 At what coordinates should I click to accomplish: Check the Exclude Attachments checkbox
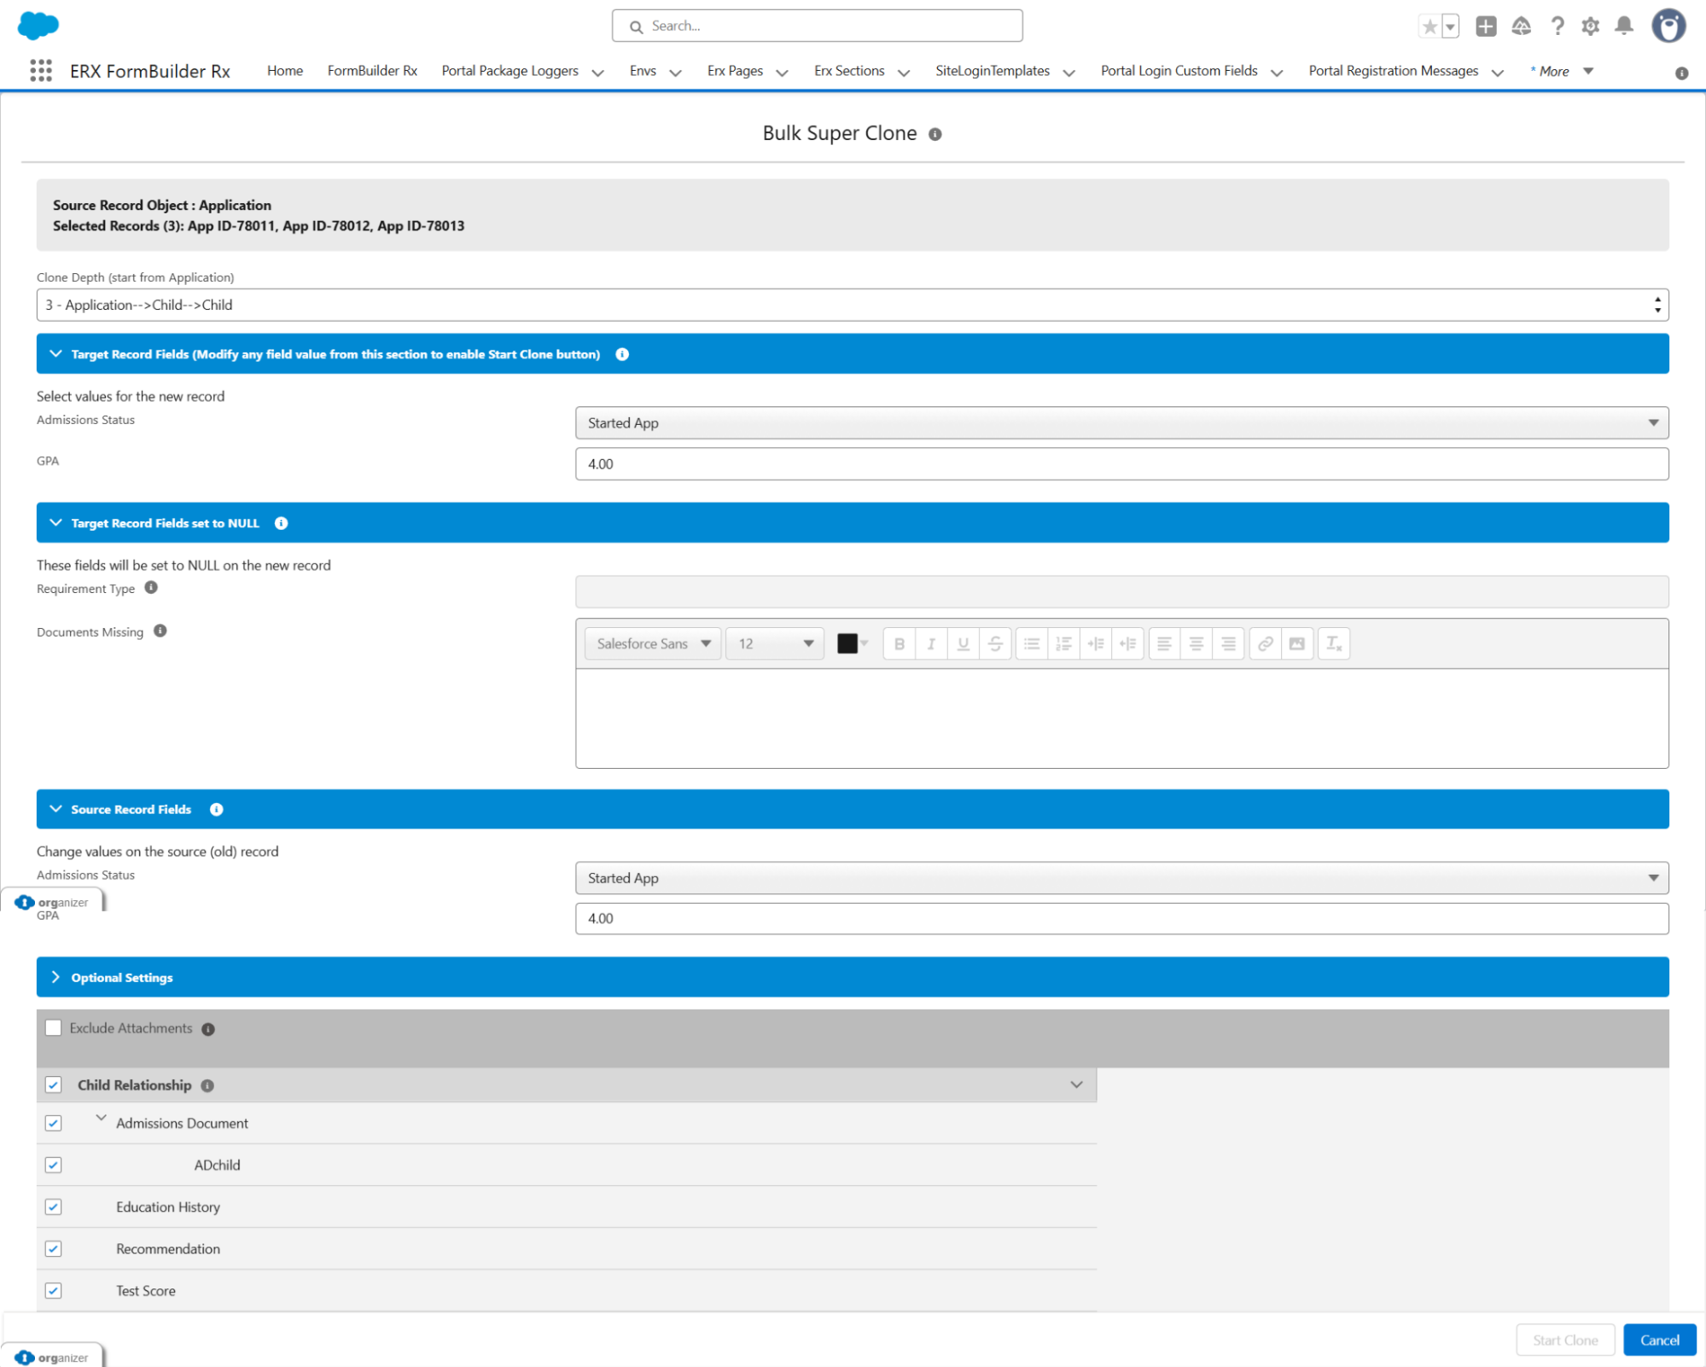click(x=54, y=1028)
